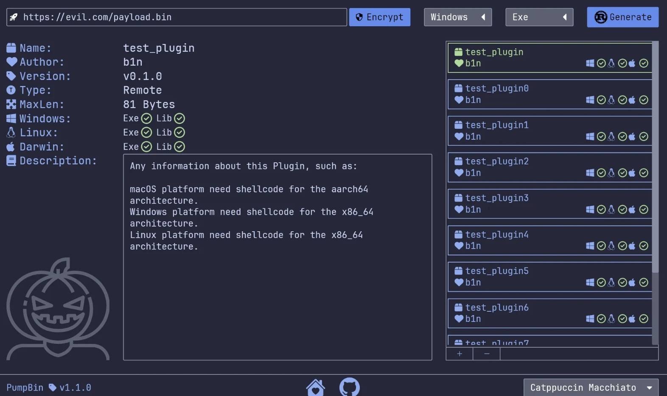Click the Windows icon on test_plugin0 row
Screen dimensions: 667x396
tap(590, 100)
